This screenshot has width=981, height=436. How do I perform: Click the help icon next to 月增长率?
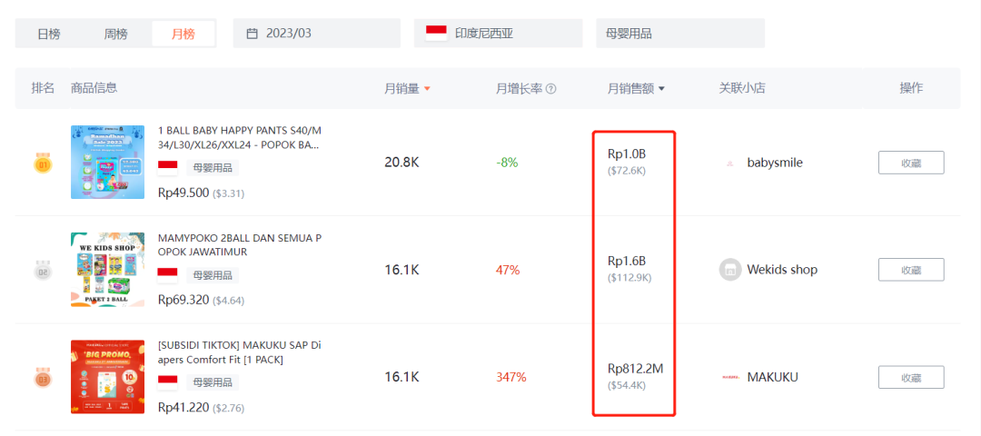click(x=550, y=89)
